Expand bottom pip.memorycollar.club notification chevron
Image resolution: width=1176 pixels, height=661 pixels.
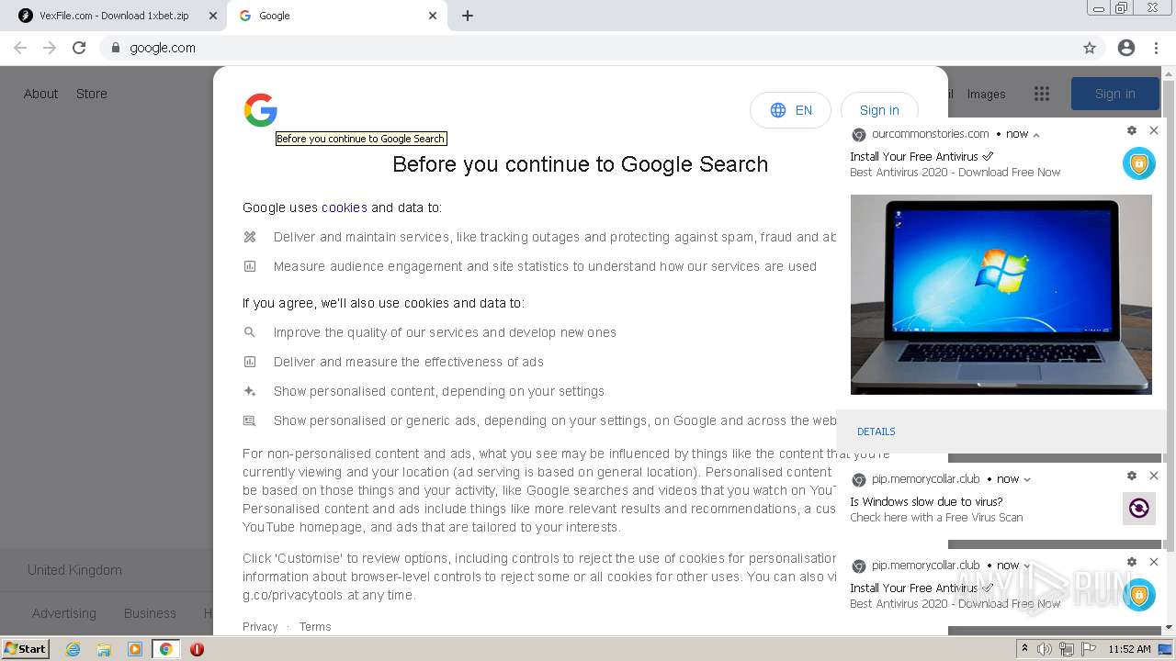click(1027, 566)
